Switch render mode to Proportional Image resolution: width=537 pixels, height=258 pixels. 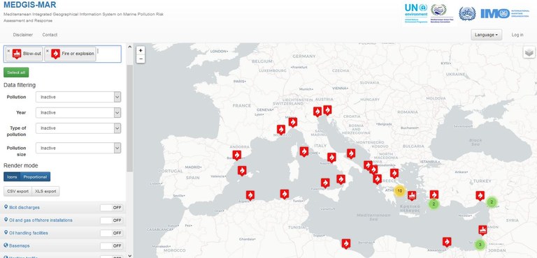[x=35, y=176]
